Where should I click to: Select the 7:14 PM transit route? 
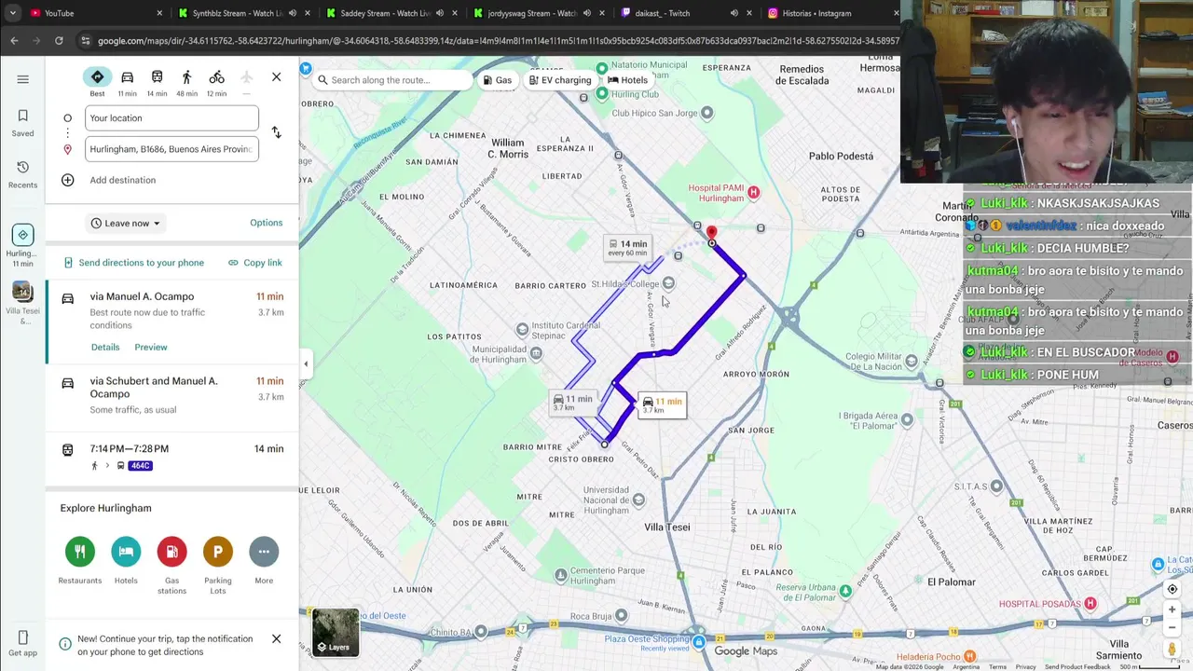click(x=172, y=457)
